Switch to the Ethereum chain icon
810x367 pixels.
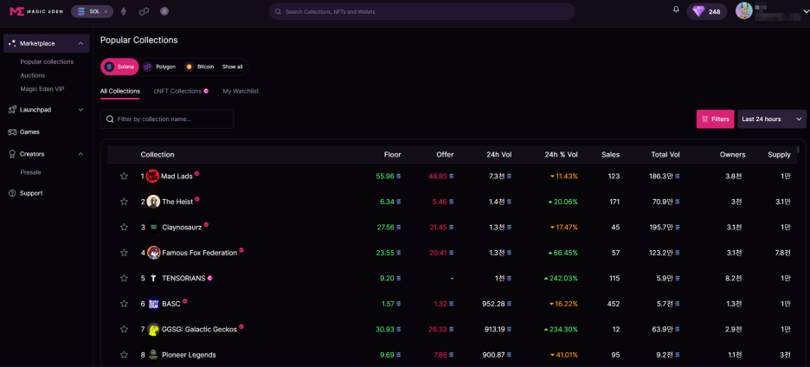[x=124, y=11]
